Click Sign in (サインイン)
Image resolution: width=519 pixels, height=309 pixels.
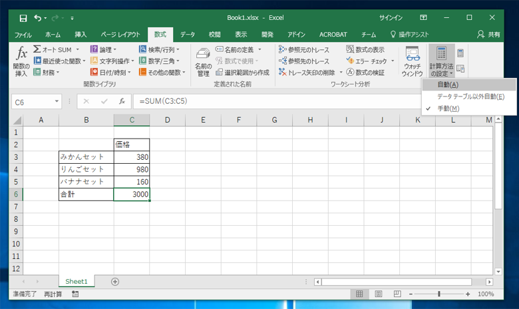point(391,18)
